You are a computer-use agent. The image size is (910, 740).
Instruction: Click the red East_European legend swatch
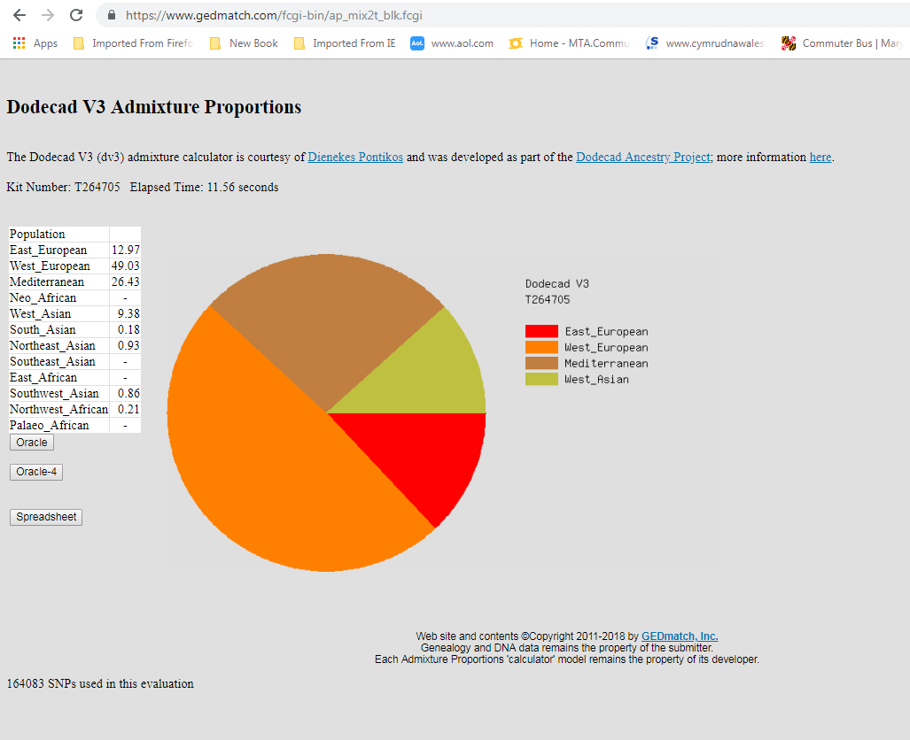coord(541,331)
